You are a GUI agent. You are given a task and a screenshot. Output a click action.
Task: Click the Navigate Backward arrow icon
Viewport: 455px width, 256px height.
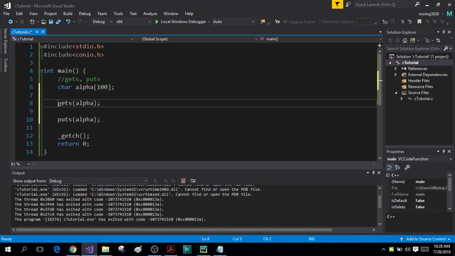11,22
